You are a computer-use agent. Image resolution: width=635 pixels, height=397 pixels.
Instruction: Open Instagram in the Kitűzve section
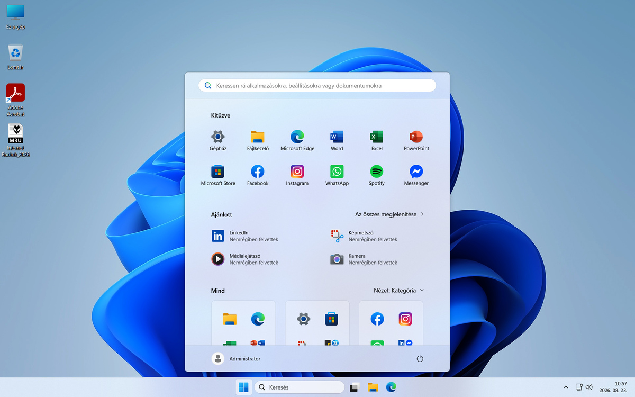coord(297,176)
